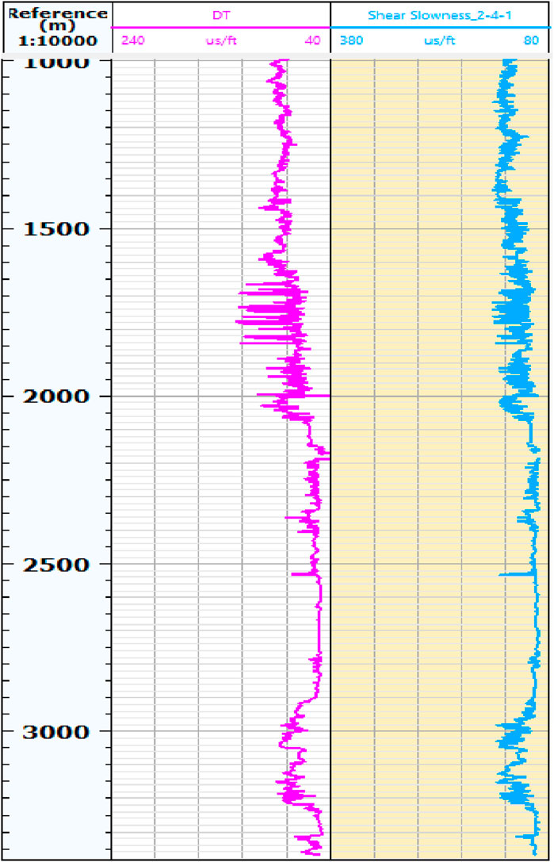Click Shear Slowness right scale value 80
The width and height of the screenshot is (554, 862).
532,40
